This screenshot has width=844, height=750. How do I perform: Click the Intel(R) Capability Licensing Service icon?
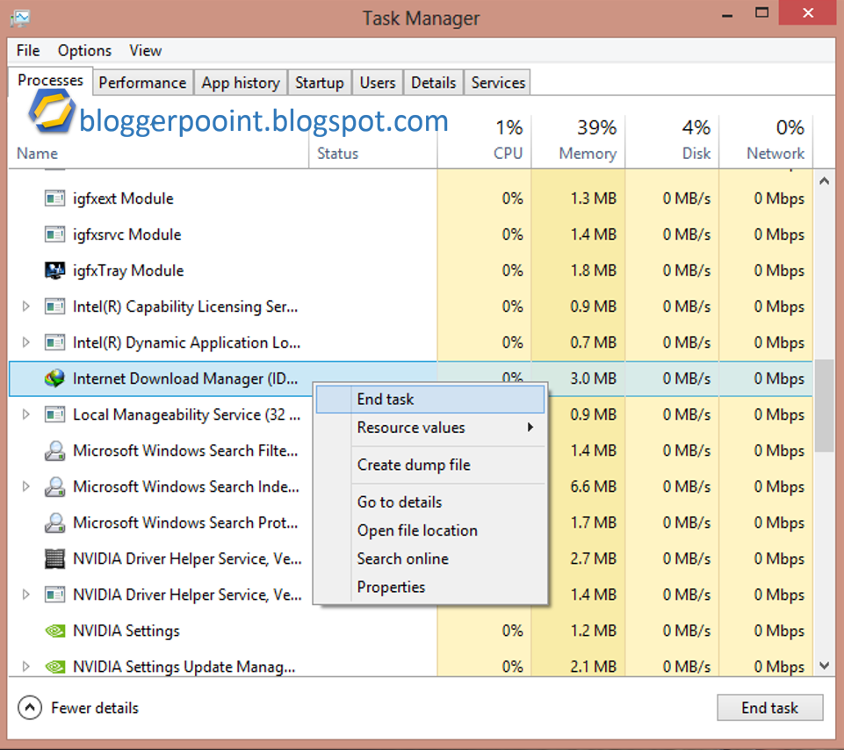click(x=54, y=306)
